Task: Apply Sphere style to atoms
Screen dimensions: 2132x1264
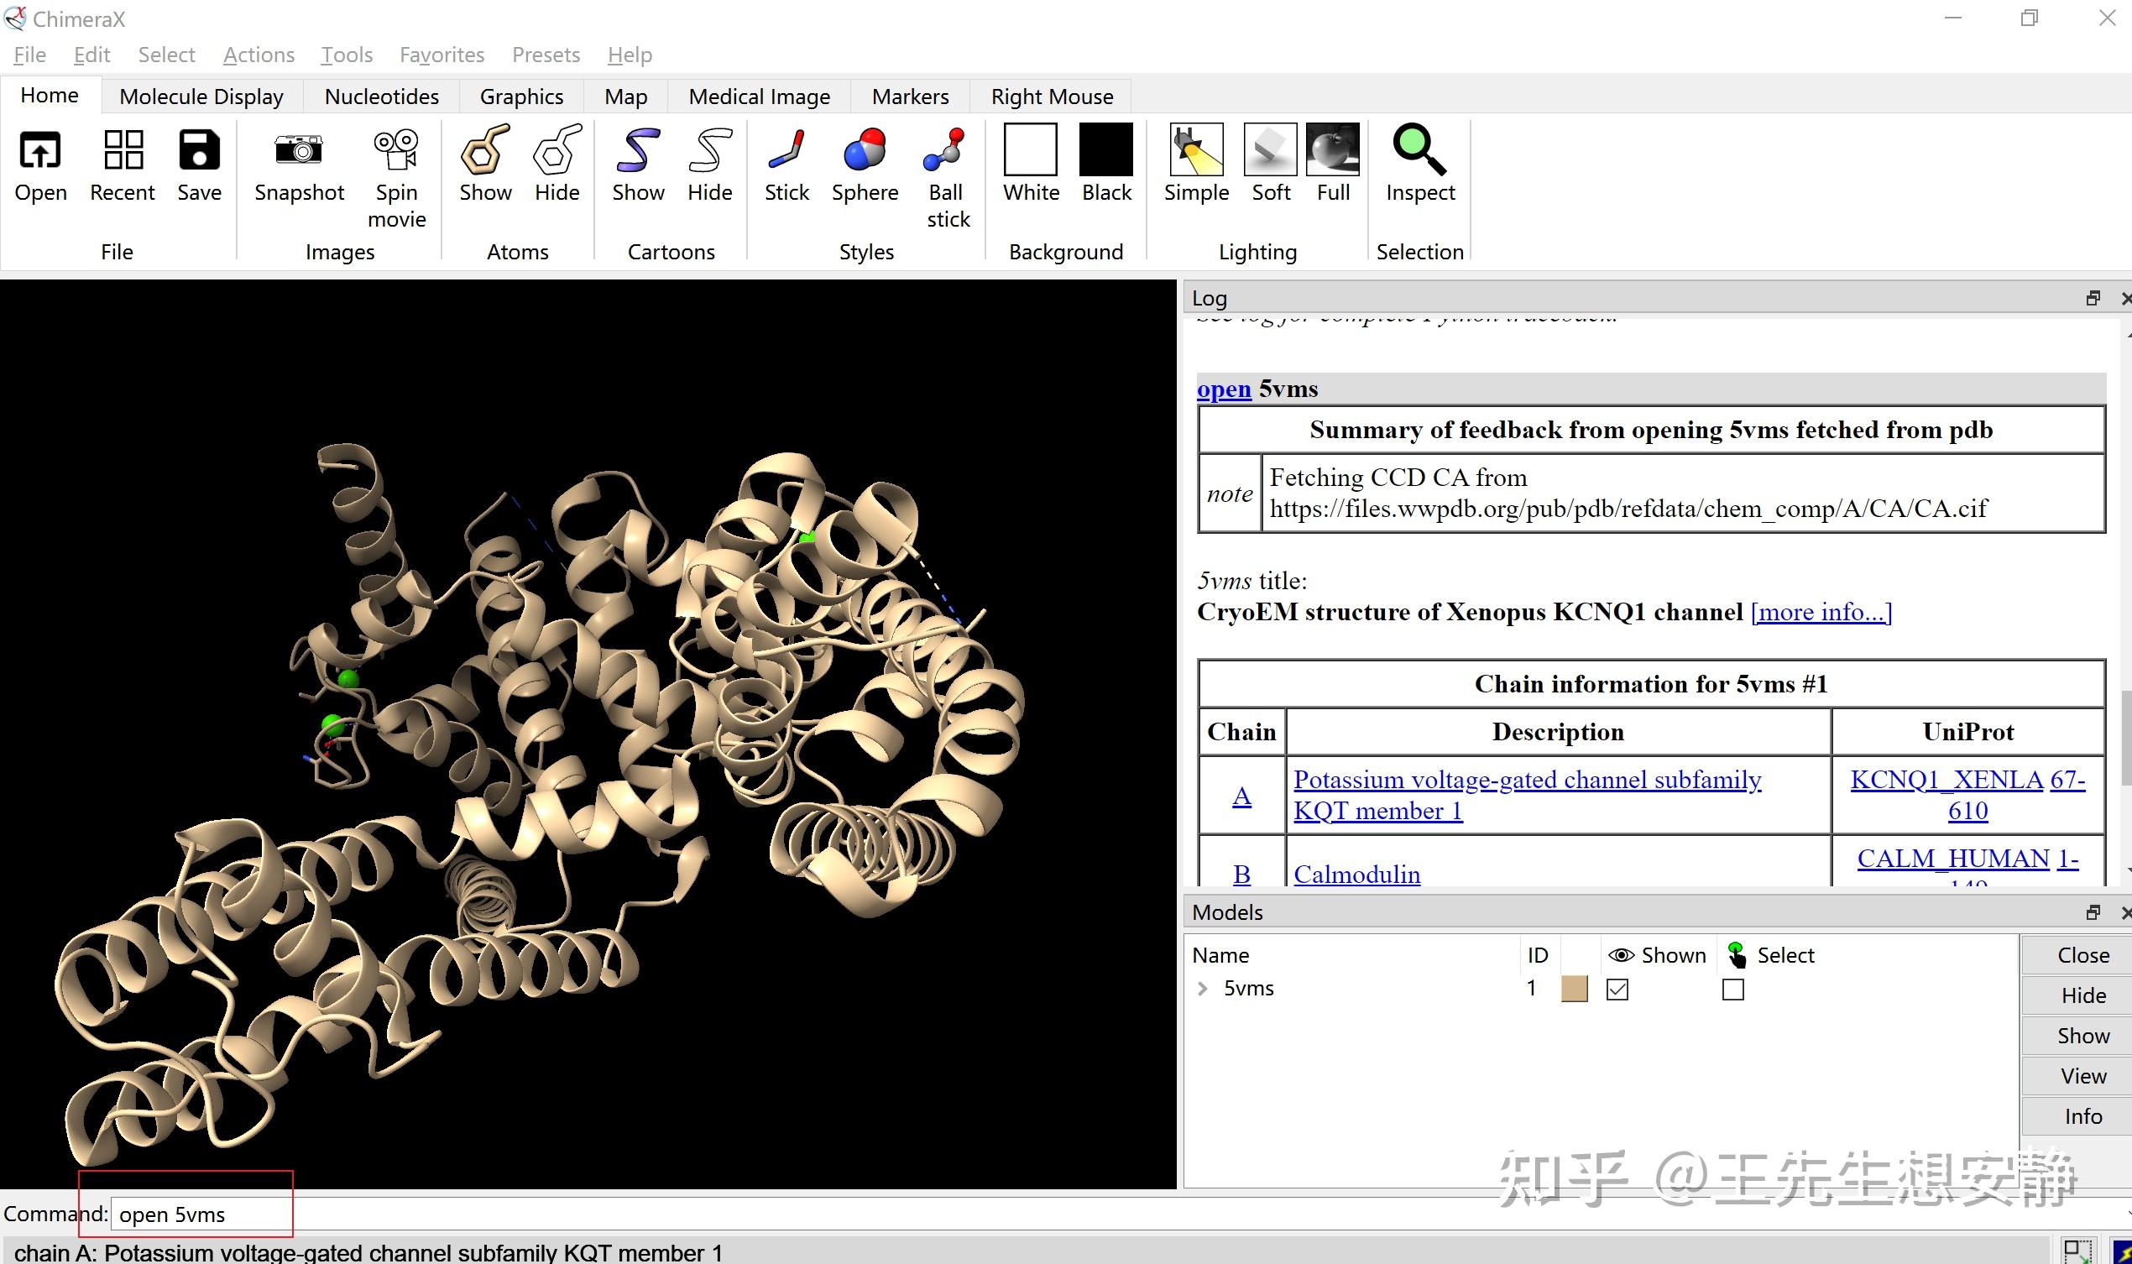Action: 865,151
